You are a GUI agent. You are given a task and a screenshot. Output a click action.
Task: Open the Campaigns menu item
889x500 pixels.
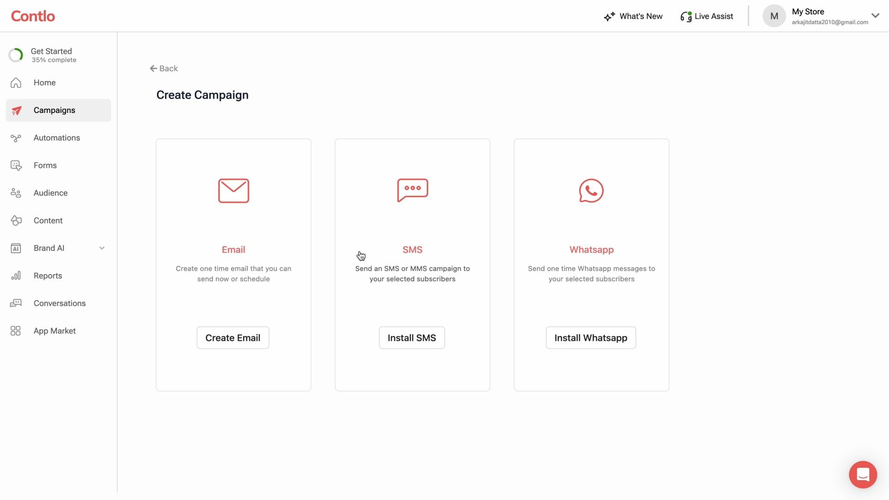tap(58, 110)
